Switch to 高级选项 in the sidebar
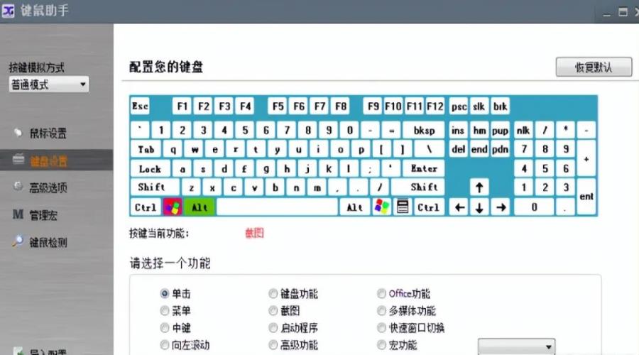This screenshot has height=355, width=639. click(48, 187)
